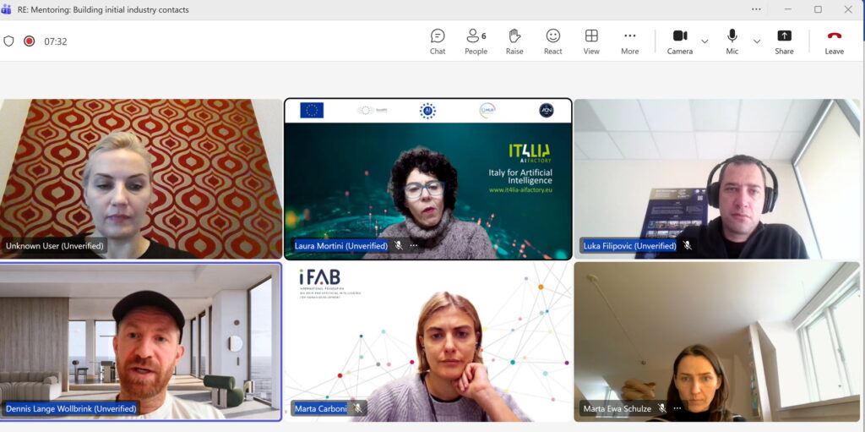
Task: Open the View layout options
Action: pos(591,41)
